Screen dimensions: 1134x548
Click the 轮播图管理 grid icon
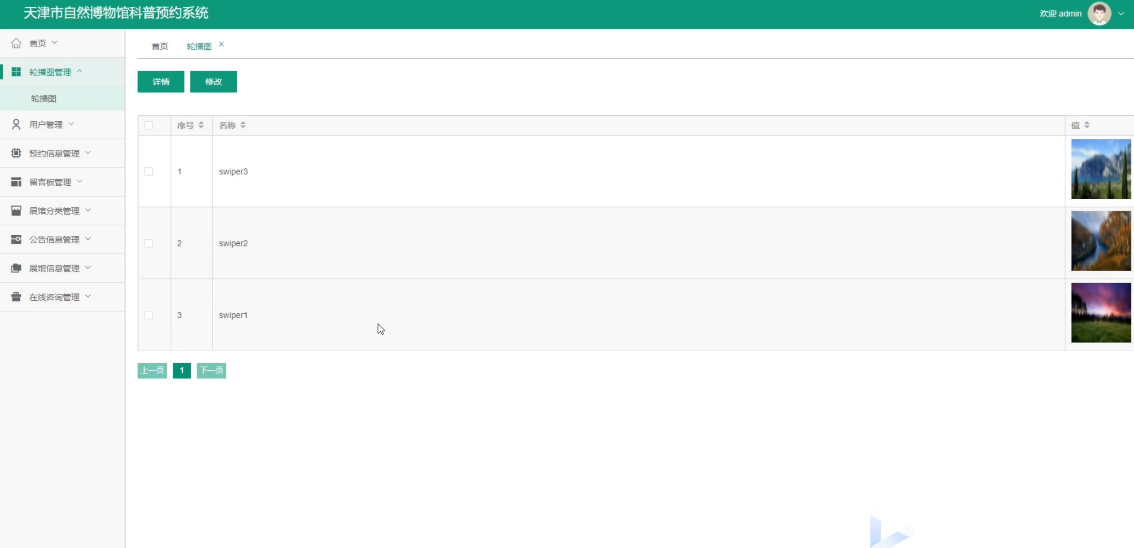tap(16, 72)
